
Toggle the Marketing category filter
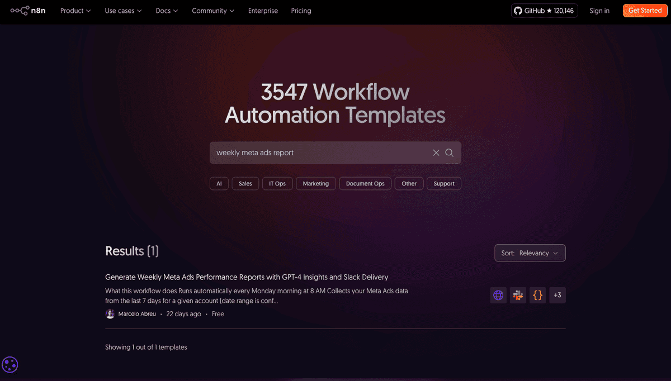click(315, 183)
